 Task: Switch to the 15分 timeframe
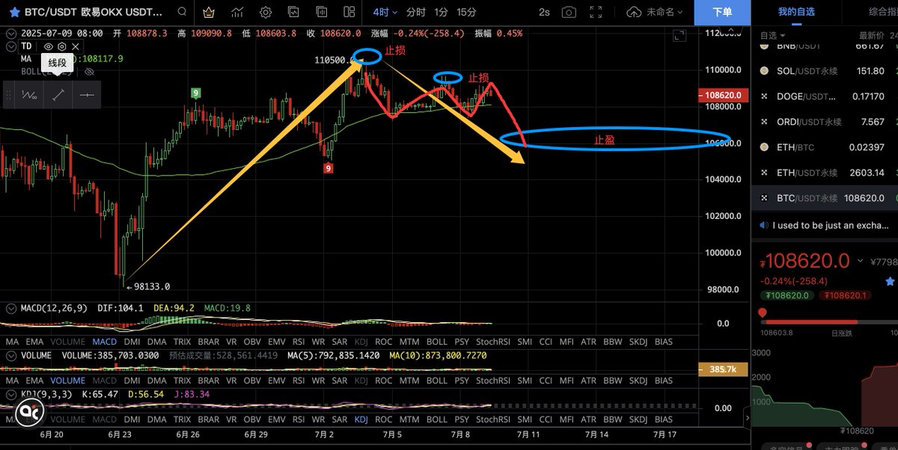(466, 12)
